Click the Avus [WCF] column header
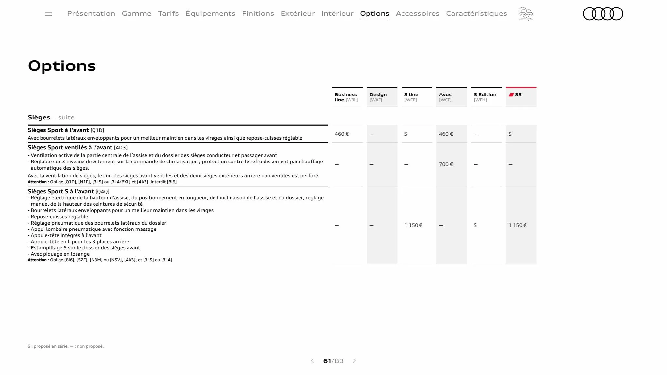The height and width of the screenshot is (375, 667). (x=452, y=97)
